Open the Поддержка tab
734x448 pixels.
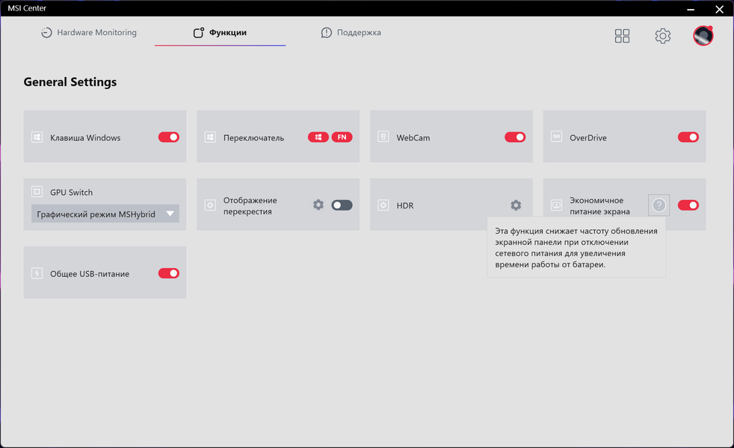click(x=351, y=32)
